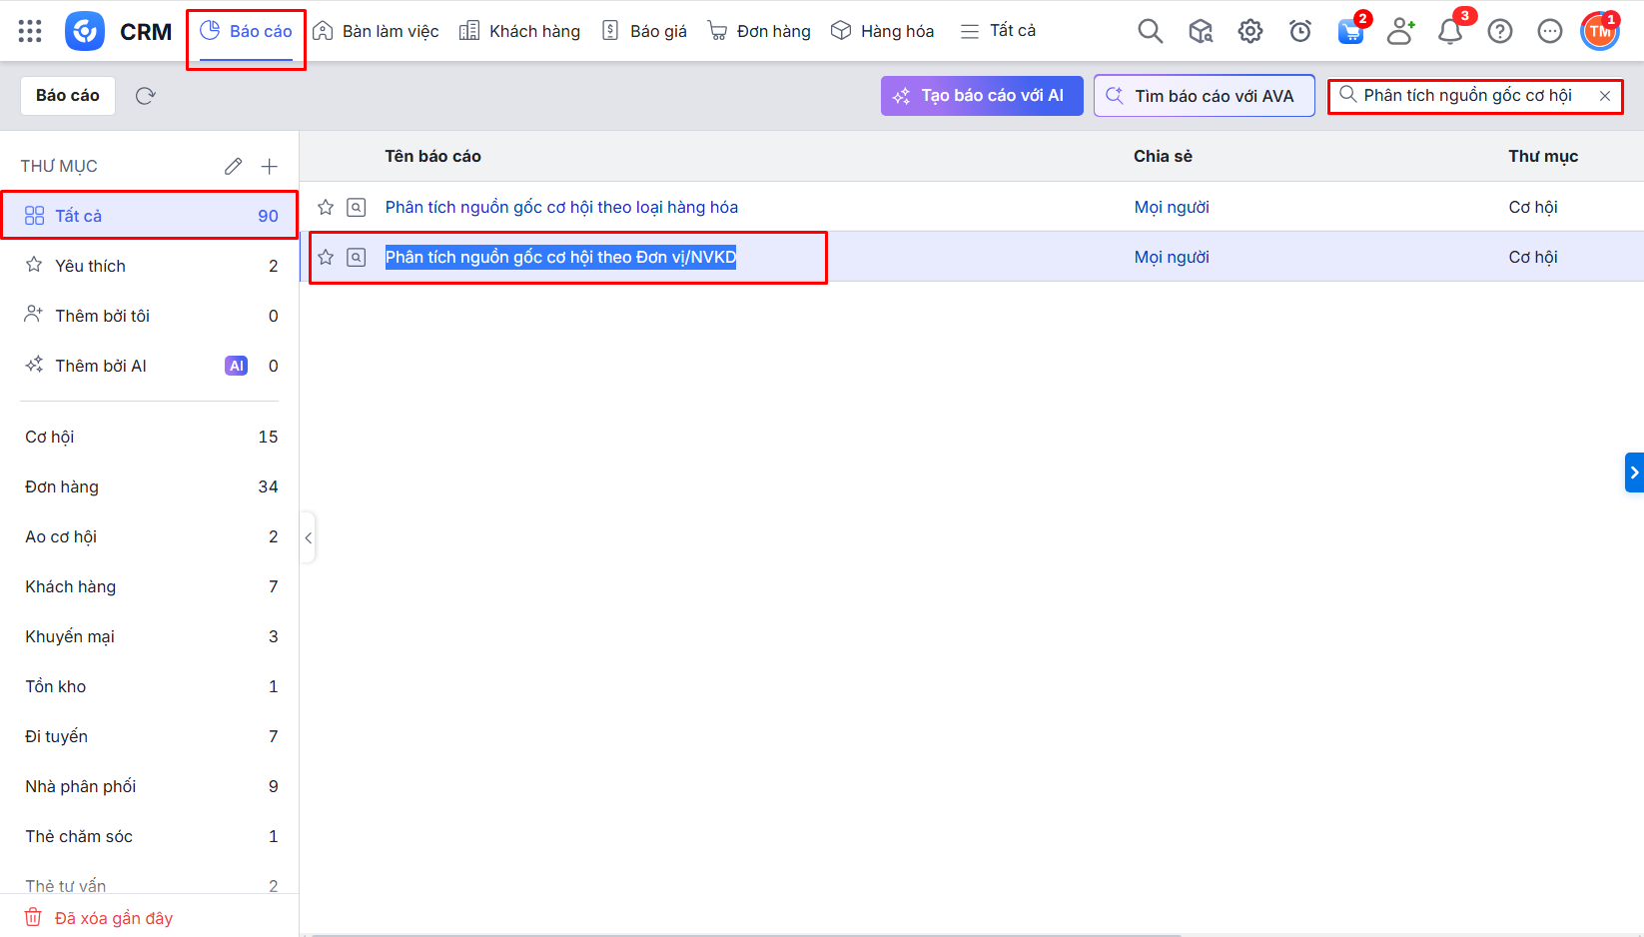1644x937 pixels.
Task: Open report 'Phân tích nguồn gốc cơ hội theo loại hàng hóa'
Action: point(561,207)
